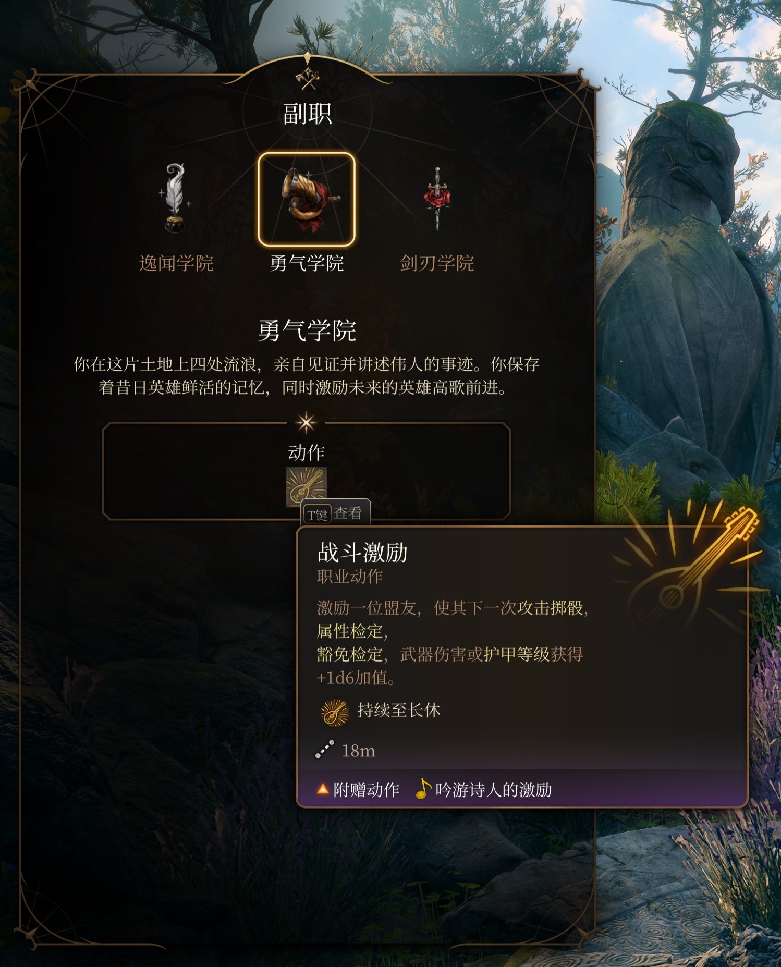Click the 附赠动作 cost label
Viewport: 781px width, 967px height.
(366, 790)
